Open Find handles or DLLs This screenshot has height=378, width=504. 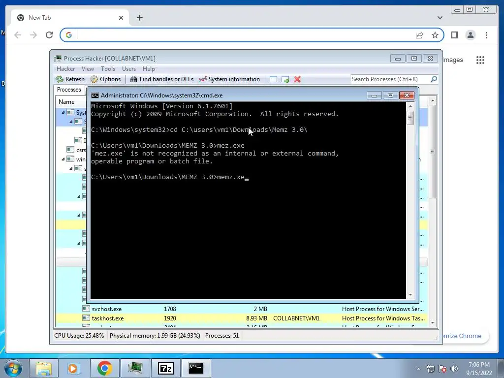click(161, 79)
